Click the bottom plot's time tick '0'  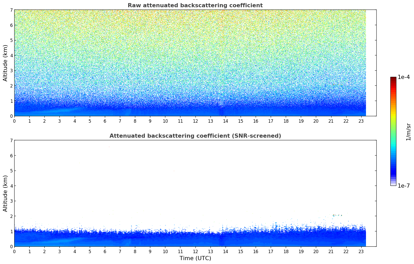tap(14, 251)
